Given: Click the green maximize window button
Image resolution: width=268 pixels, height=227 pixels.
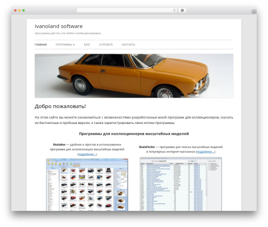Looking at the screenshot, I should pyautogui.click(x=24, y=10).
